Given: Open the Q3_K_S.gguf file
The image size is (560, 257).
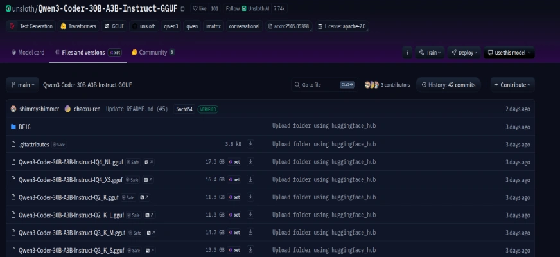Looking at the screenshot, I should click(71, 250).
